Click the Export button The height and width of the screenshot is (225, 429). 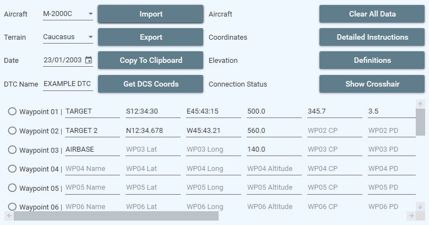(x=150, y=37)
